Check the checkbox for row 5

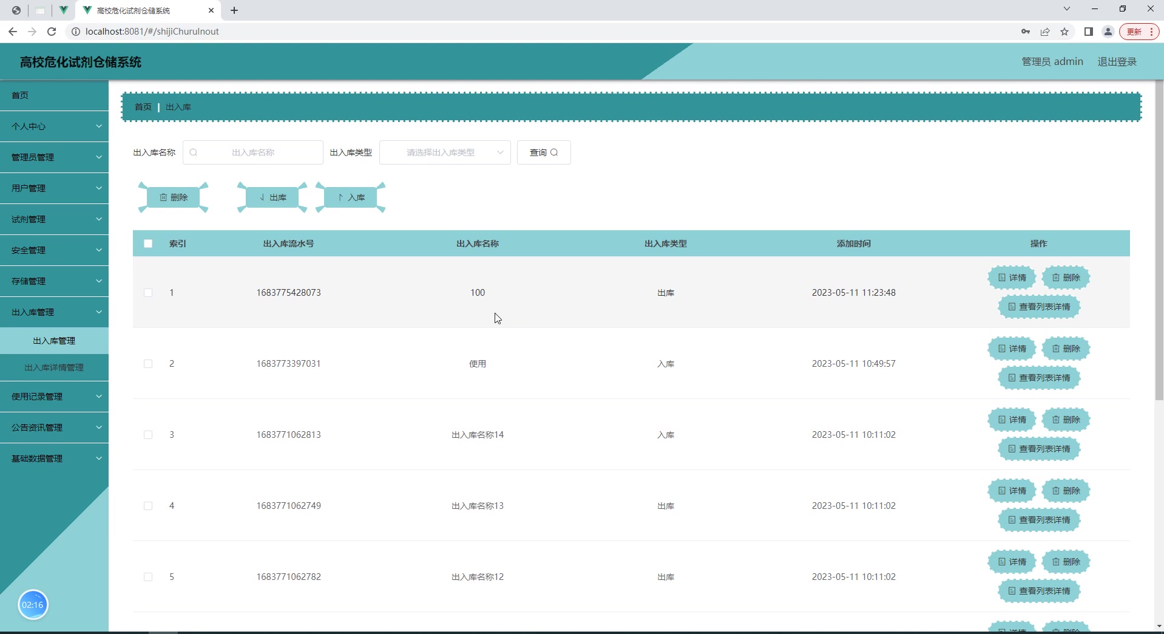[x=148, y=577]
